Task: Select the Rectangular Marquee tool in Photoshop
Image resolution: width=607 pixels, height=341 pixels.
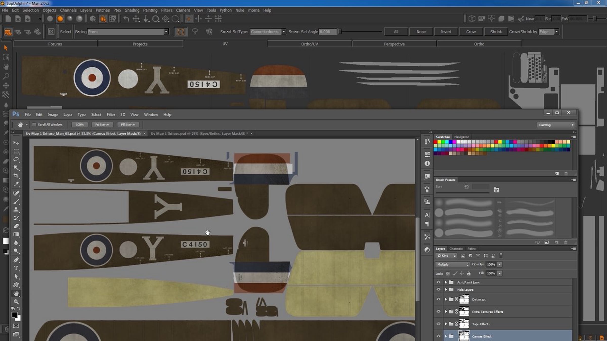Action: [16, 151]
